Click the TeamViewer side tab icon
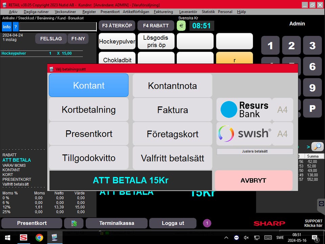 321,204
